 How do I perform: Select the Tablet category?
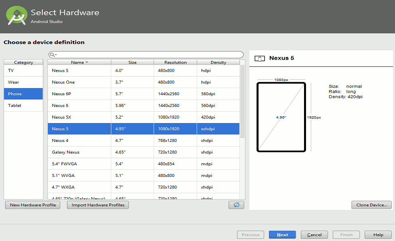click(x=24, y=106)
